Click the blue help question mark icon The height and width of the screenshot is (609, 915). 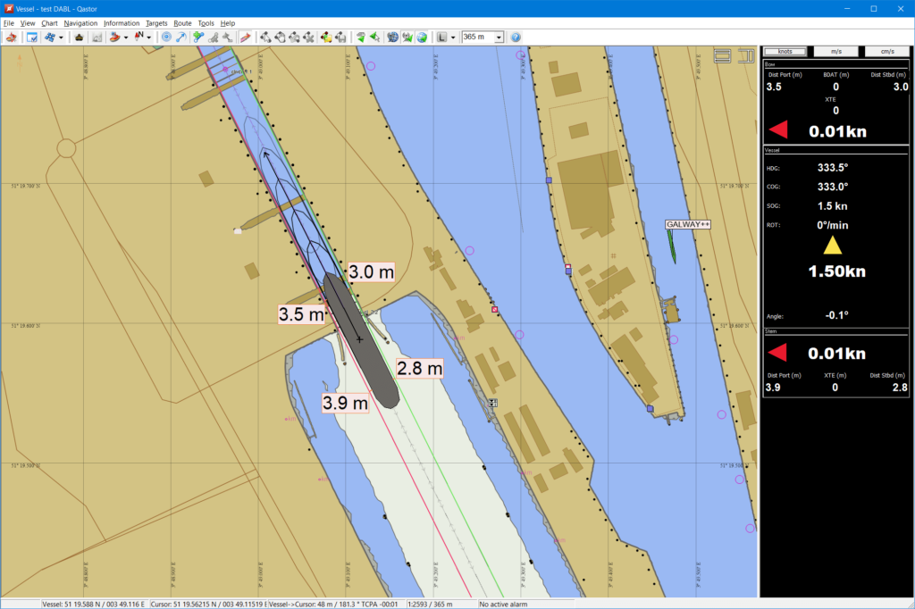coord(516,38)
